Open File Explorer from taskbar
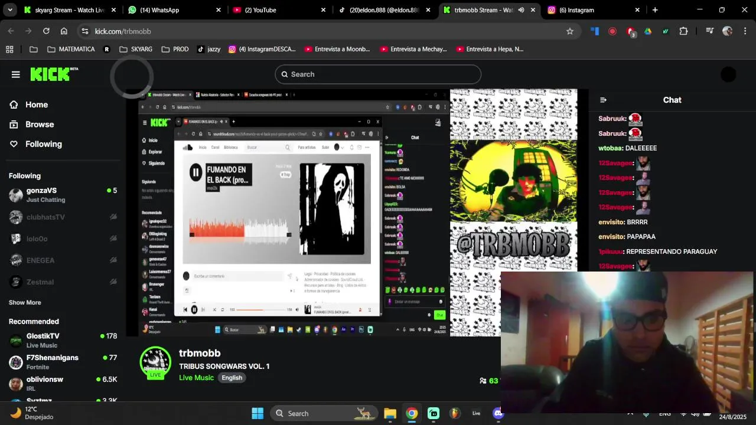The height and width of the screenshot is (425, 756). [390, 413]
